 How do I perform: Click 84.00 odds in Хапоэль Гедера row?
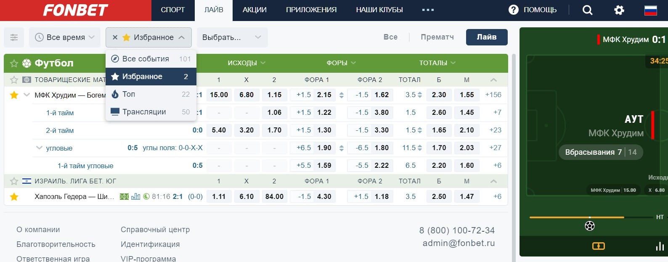(x=274, y=196)
